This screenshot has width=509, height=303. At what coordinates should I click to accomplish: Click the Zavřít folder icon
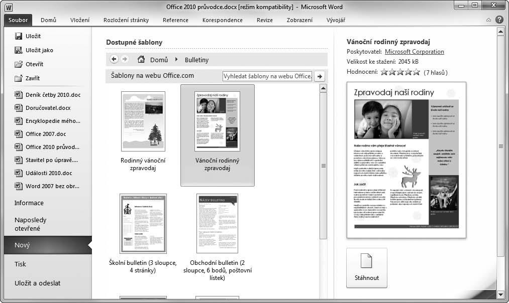(x=19, y=78)
